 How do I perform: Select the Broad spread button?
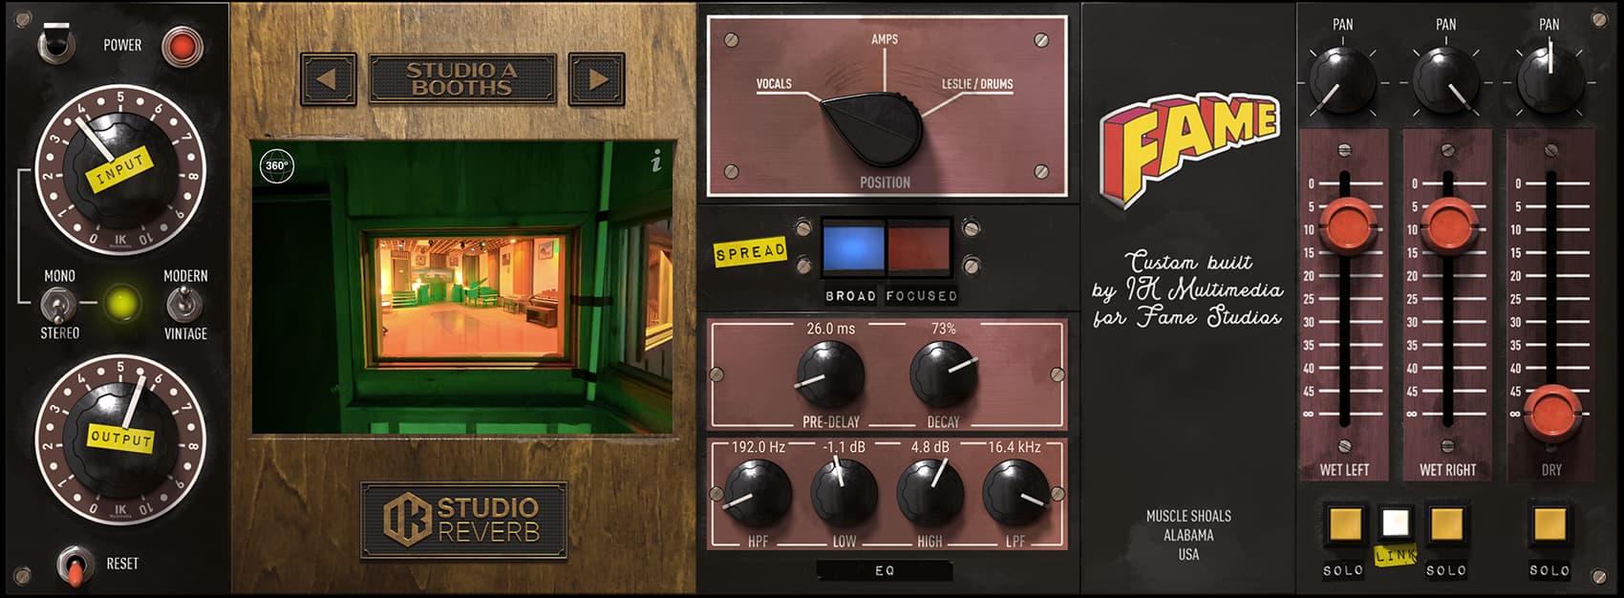(x=853, y=247)
